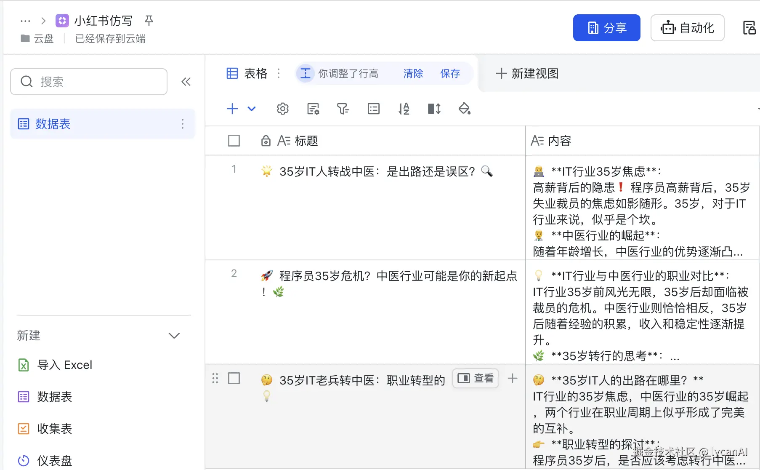This screenshot has width=760, height=470.
Task: Add a new record with plus
Action: 232,109
